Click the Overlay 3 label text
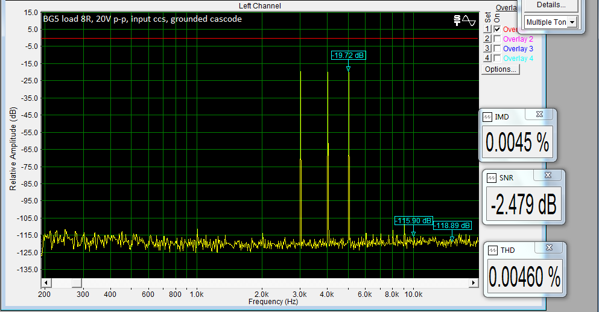This screenshot has width=599, height=312. pyautogui.click(x=518, y=48)
